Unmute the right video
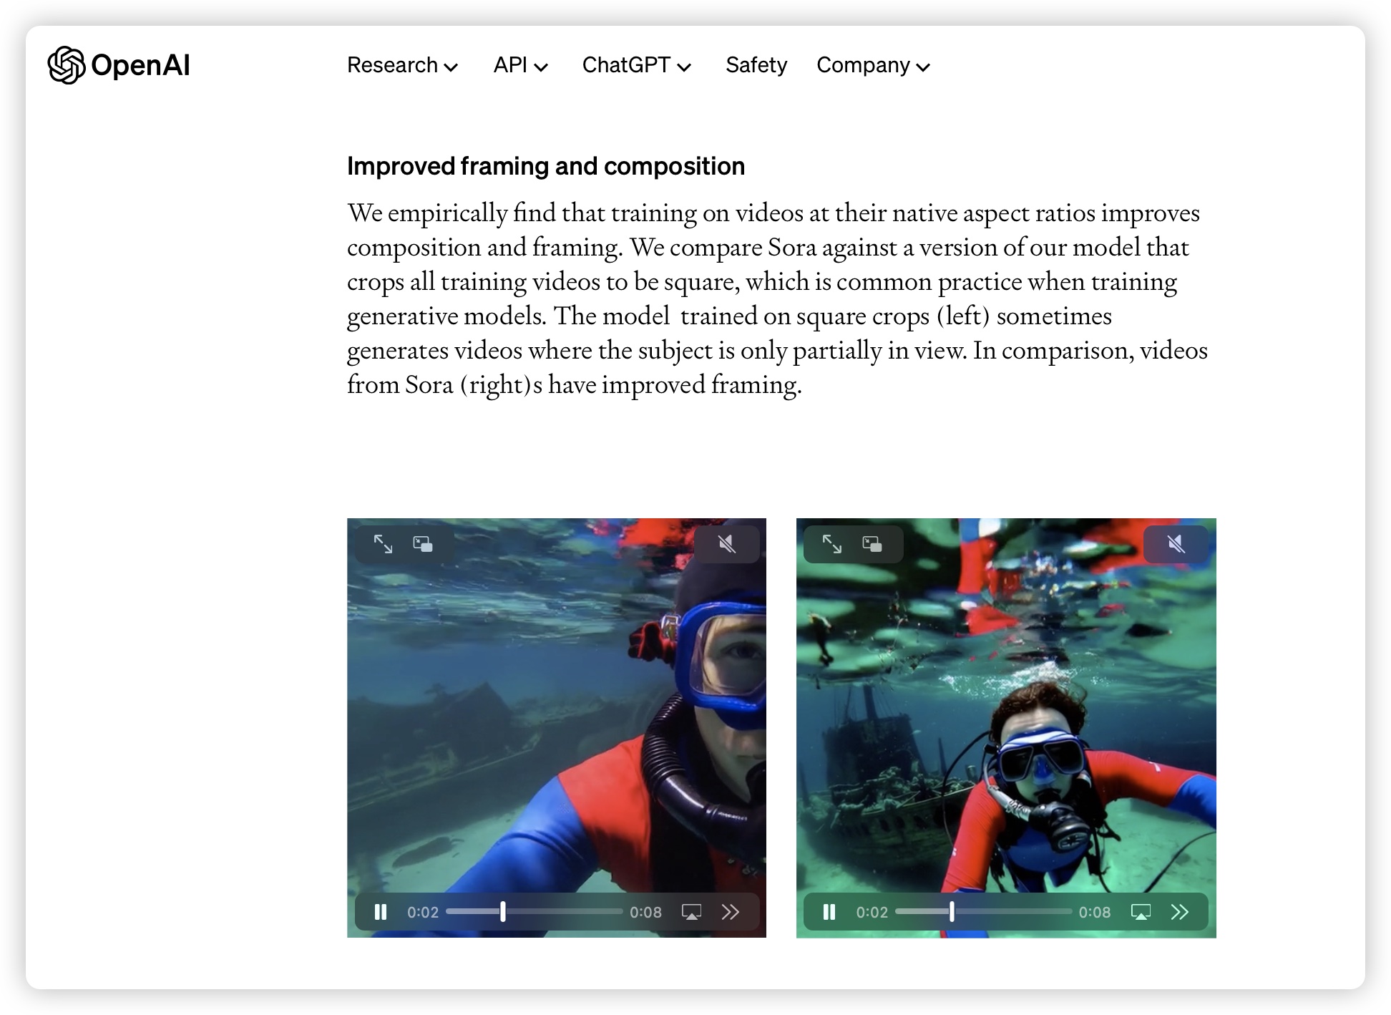 tap(1176, 544)
